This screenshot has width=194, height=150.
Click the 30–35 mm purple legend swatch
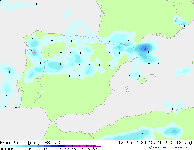(69, 146)
